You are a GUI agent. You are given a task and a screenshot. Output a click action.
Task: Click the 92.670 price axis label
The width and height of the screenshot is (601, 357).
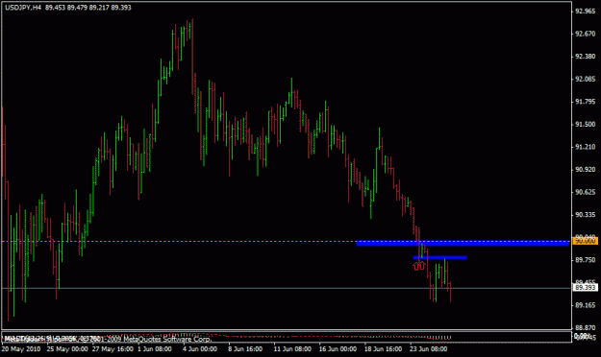tap(586, 34)
